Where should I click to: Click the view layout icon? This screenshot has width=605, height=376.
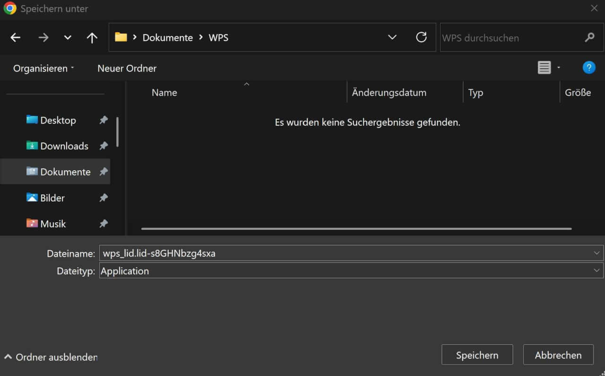tap(544, 68)
